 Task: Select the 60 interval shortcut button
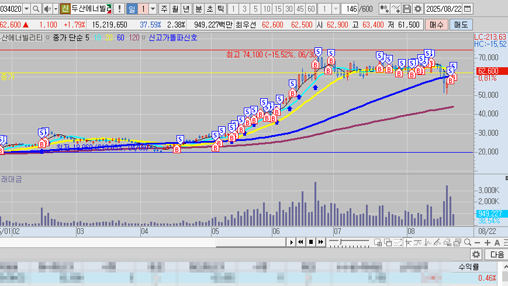(311, 9)
